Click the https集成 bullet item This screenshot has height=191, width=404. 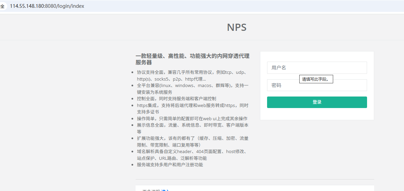[x=192, y=108]
